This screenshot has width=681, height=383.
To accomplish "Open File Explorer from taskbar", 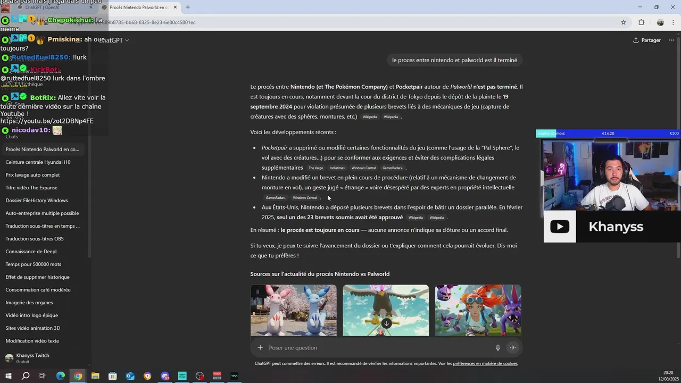I will point(95,376).
